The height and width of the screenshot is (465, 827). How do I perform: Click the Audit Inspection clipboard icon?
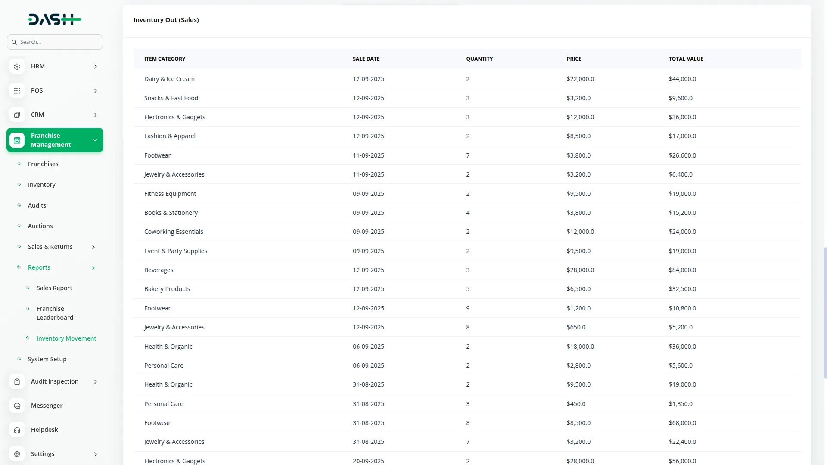click(x=17, y=382)
